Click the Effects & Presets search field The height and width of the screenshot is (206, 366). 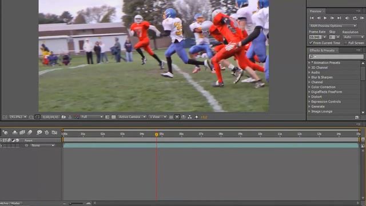[336, 56]
